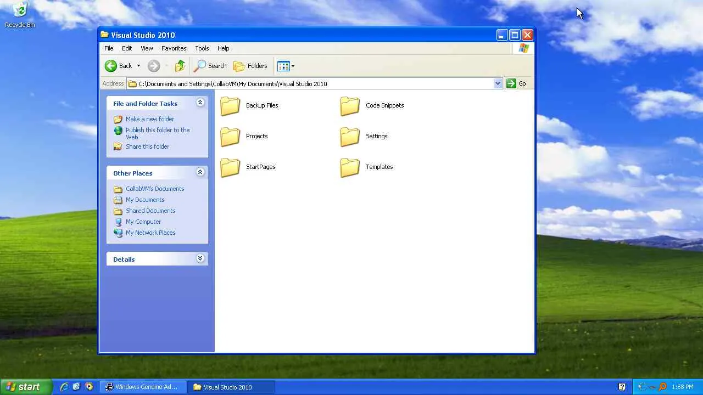
Task: Select the Templates folder icon
Action: [350, 167]
